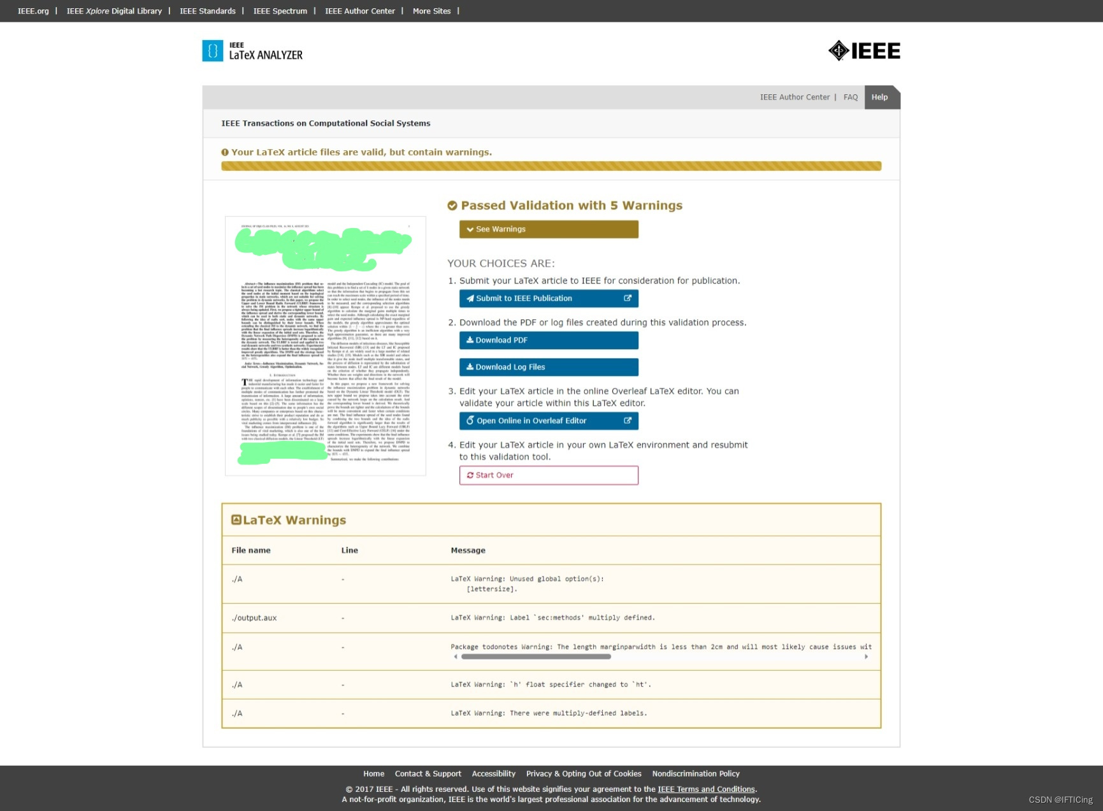Click the yellow validation progress bar
The height and width of the screenshot is (811, 1103).
tap(551, 166)
